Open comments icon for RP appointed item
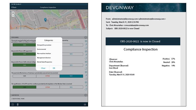196x110 pixels. pos(86,51)
